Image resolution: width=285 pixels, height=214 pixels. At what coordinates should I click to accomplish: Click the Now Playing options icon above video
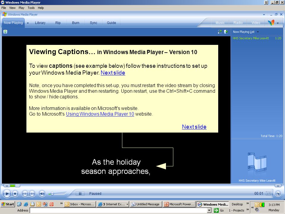click(5, 32)
